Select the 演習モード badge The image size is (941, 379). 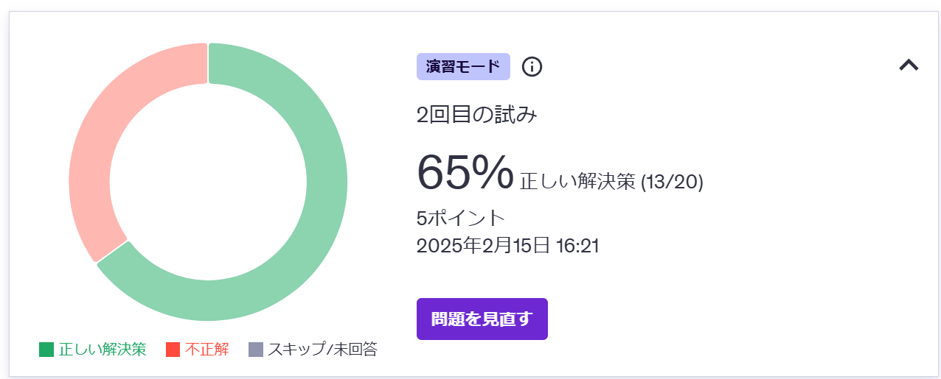click(463, 66)
